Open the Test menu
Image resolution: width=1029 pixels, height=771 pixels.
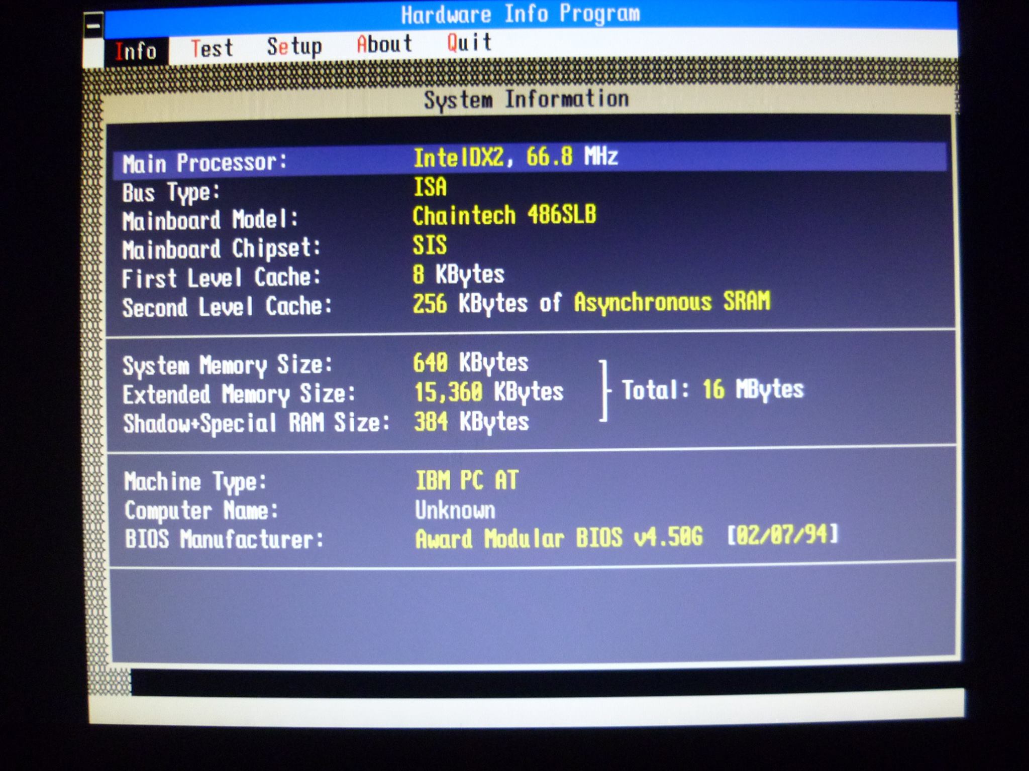pos(212,49)
